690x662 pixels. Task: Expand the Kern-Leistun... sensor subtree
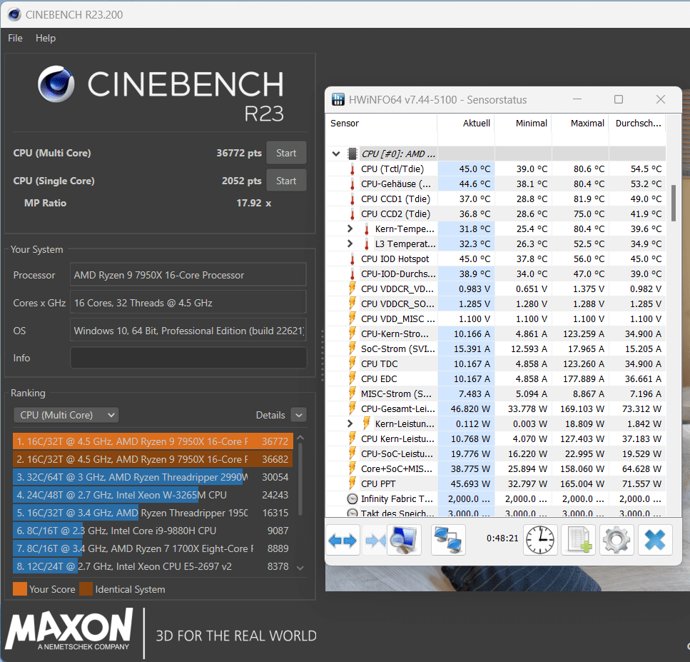click(350, 423)
